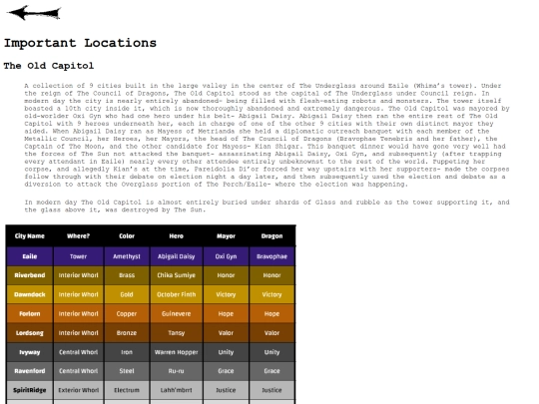This screenshot has height=404, width=539.
Task: Click "Central Whorl" in the Ivyway row
Action: pyautogui.click(x=79, y=352)
